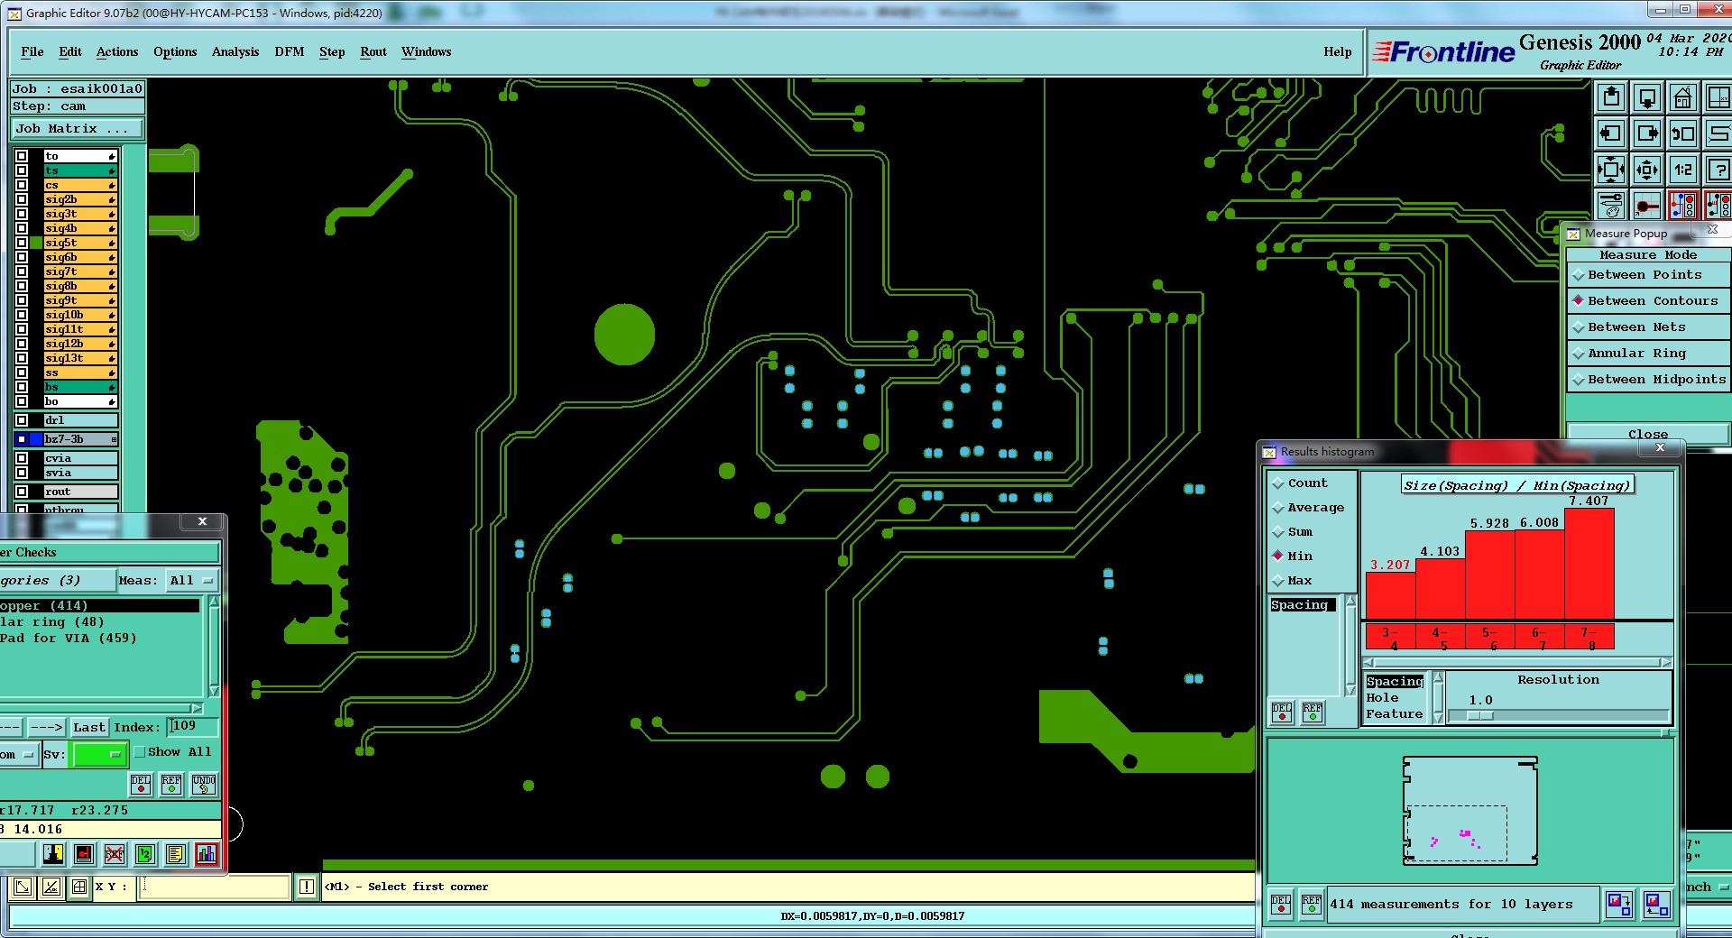This screenshot has height=938, width=1732.
Task: Open the green Sv severity dropdown
Action: pyautogui.click(x=98, y=754)
